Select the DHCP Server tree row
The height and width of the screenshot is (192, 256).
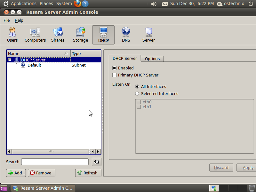(x=54, y=60)
